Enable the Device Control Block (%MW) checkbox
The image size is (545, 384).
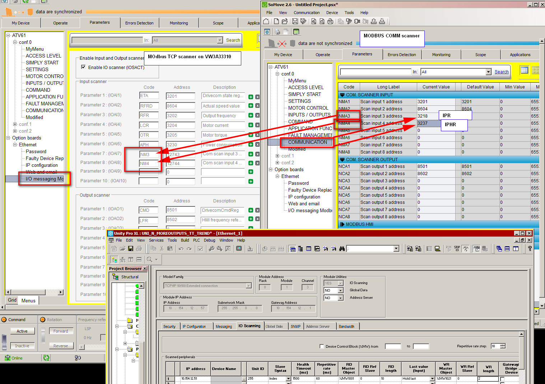coord(322,346)
